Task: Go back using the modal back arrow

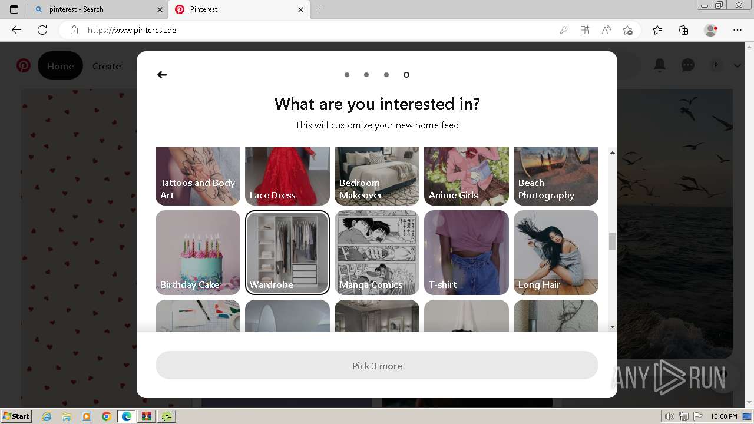Action: [162, 75]
